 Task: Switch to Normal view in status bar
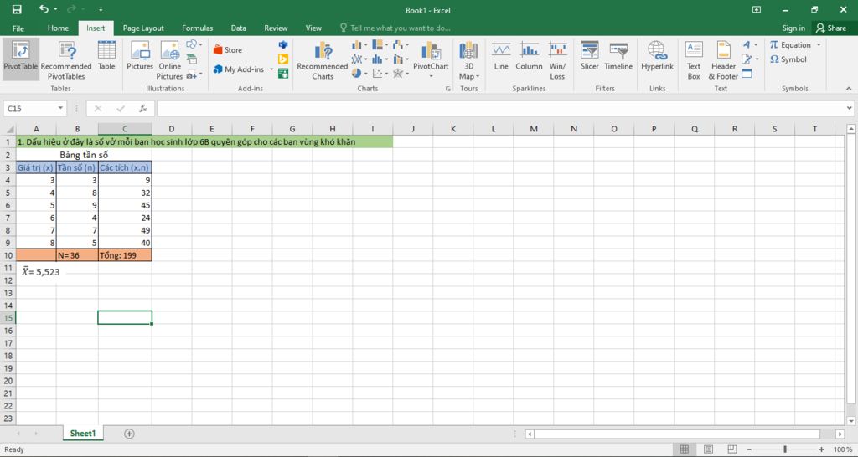pyautogui.click(x=684, y=449)
